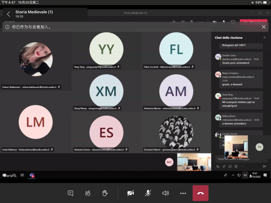Click Luciano Iacono's chat avatar photo

click(218, 135)
